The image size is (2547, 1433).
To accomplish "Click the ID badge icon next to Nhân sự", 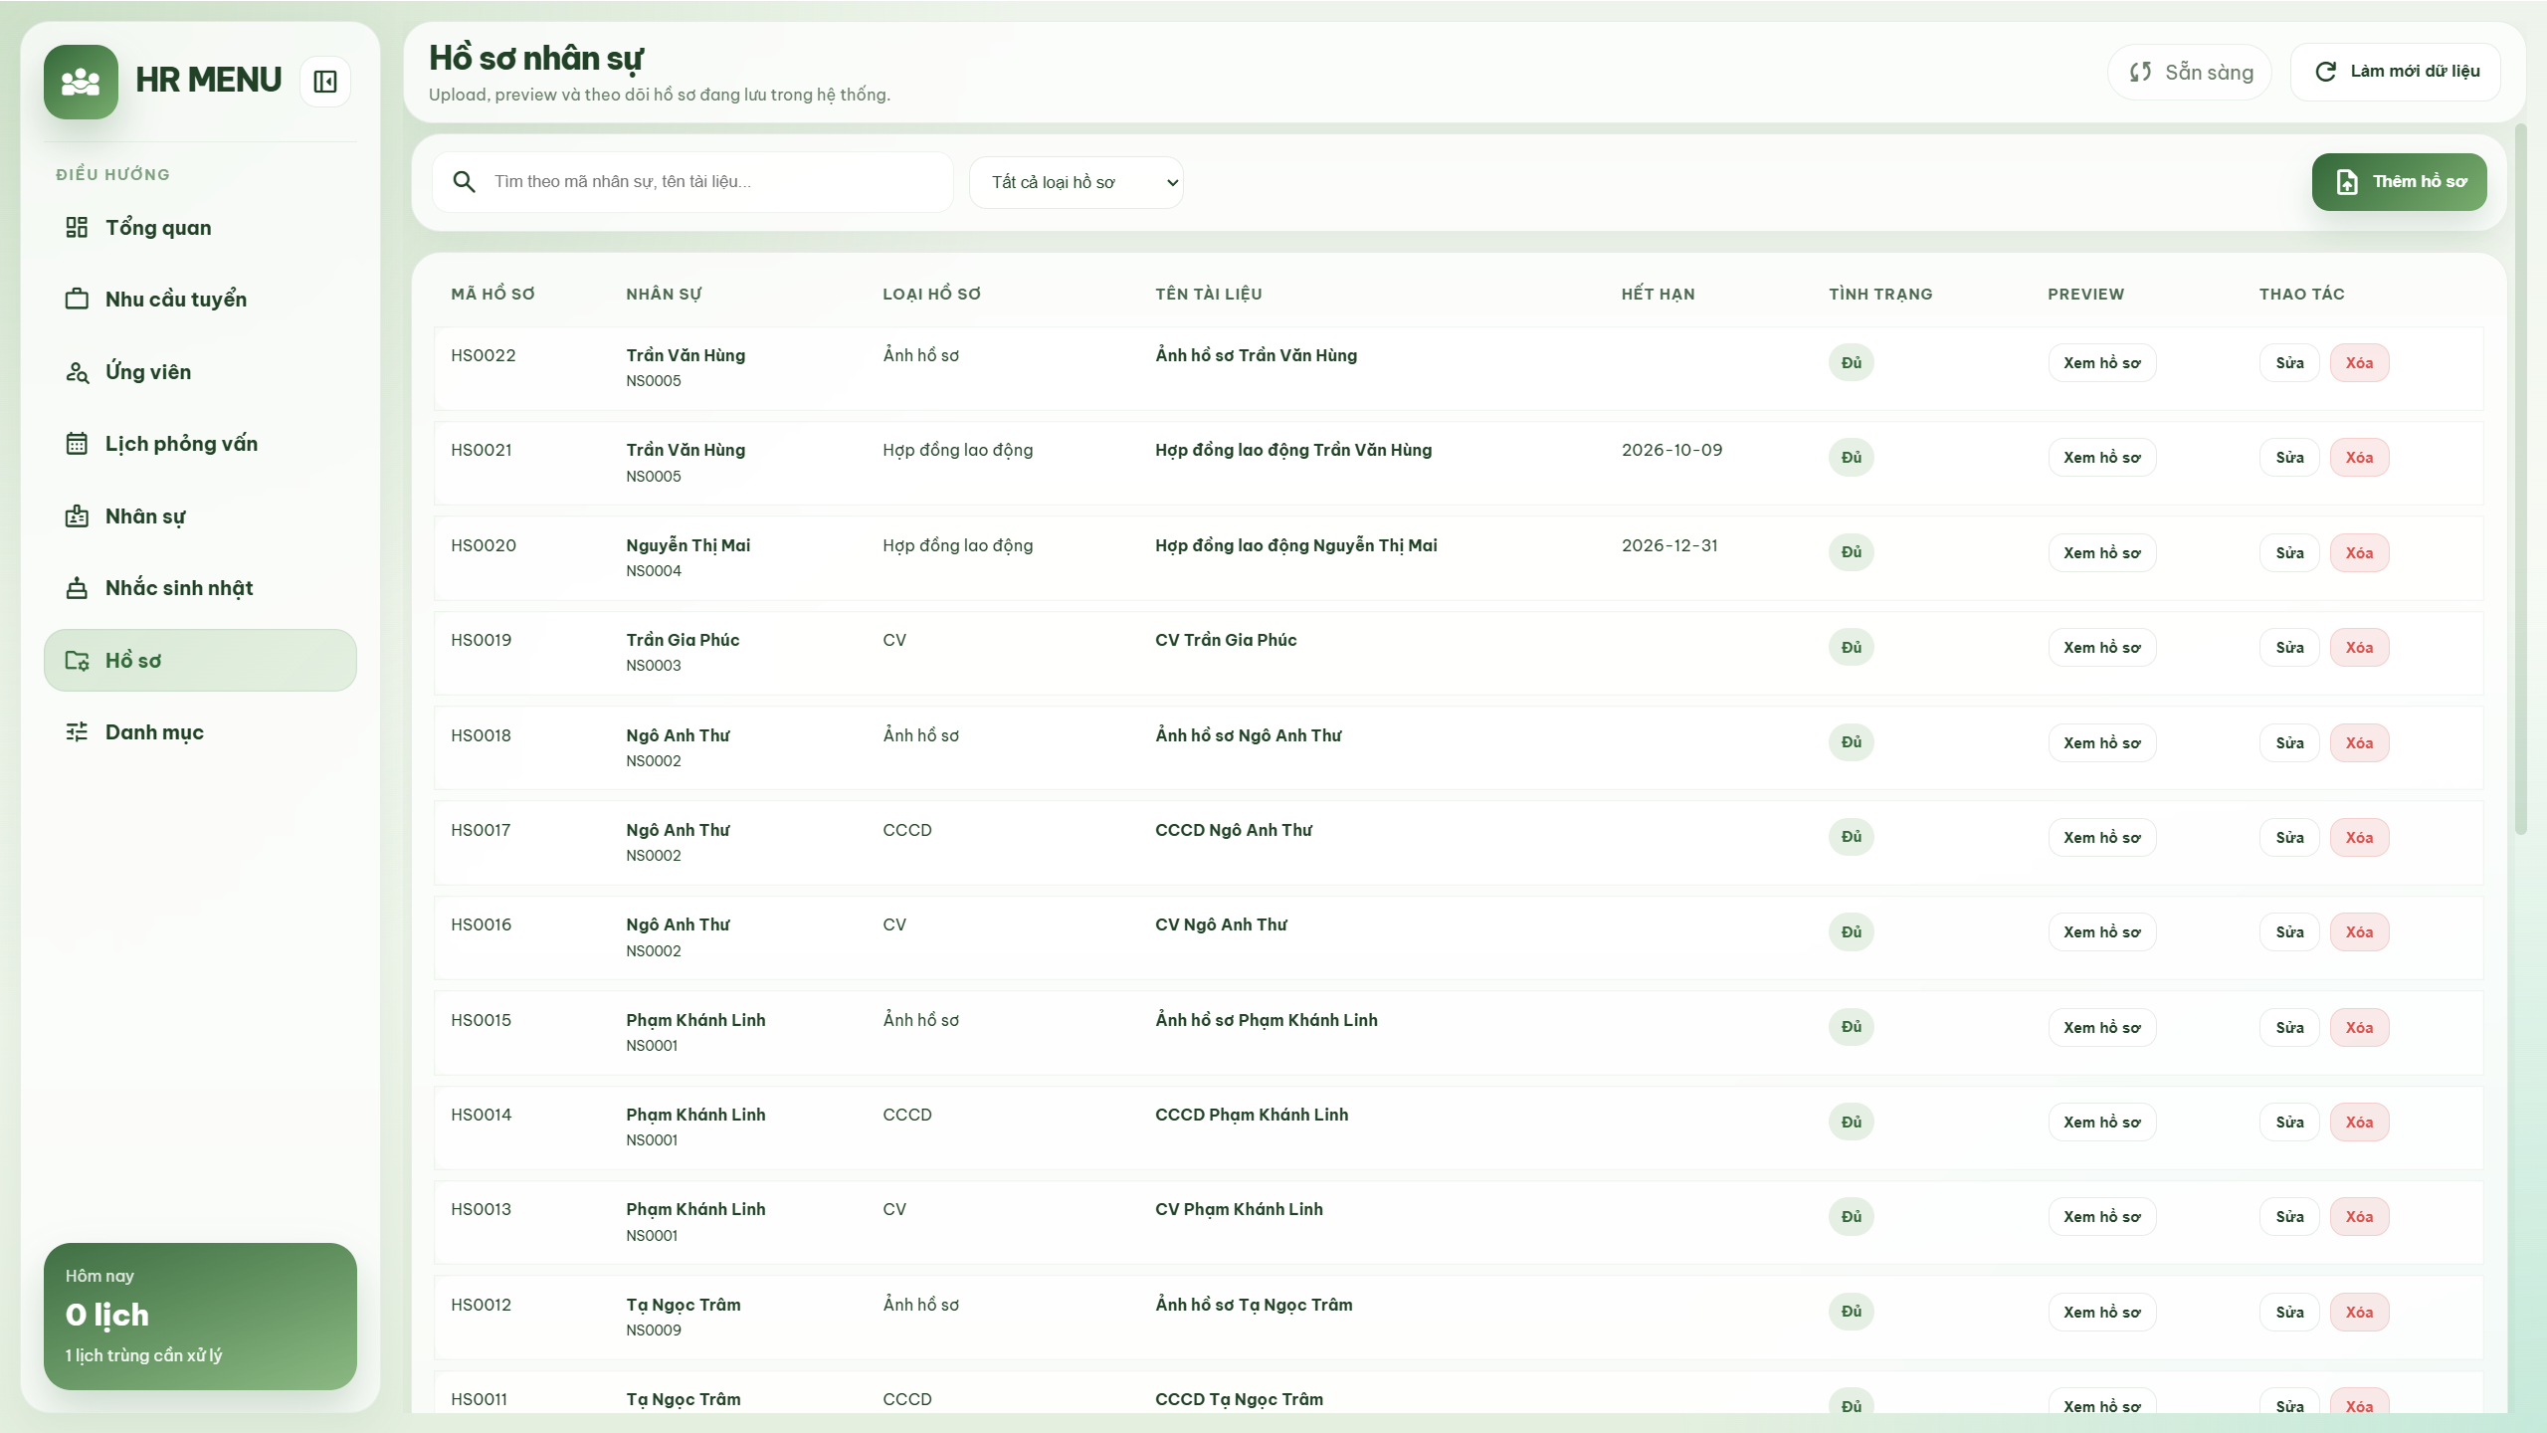I will pyautogui.click(x=79, y=515).
